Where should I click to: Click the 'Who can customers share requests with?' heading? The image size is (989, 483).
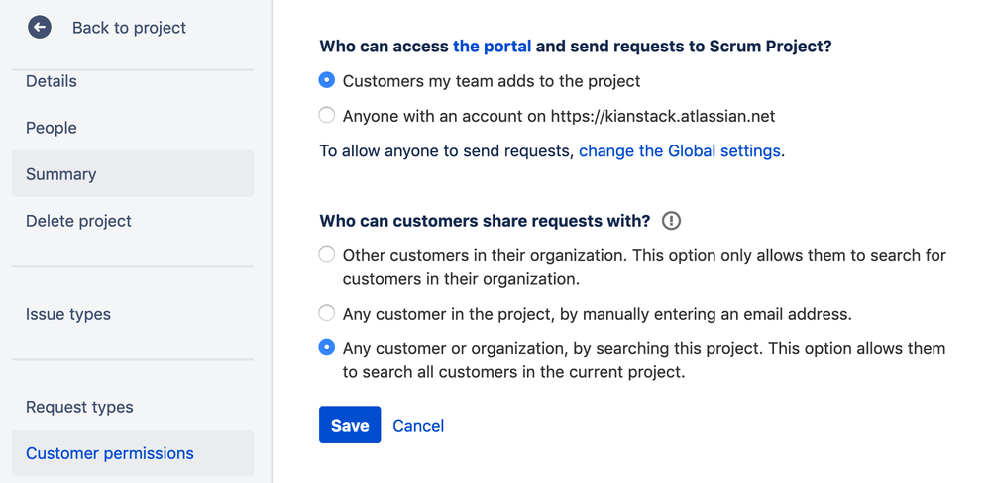pos(485,220)
